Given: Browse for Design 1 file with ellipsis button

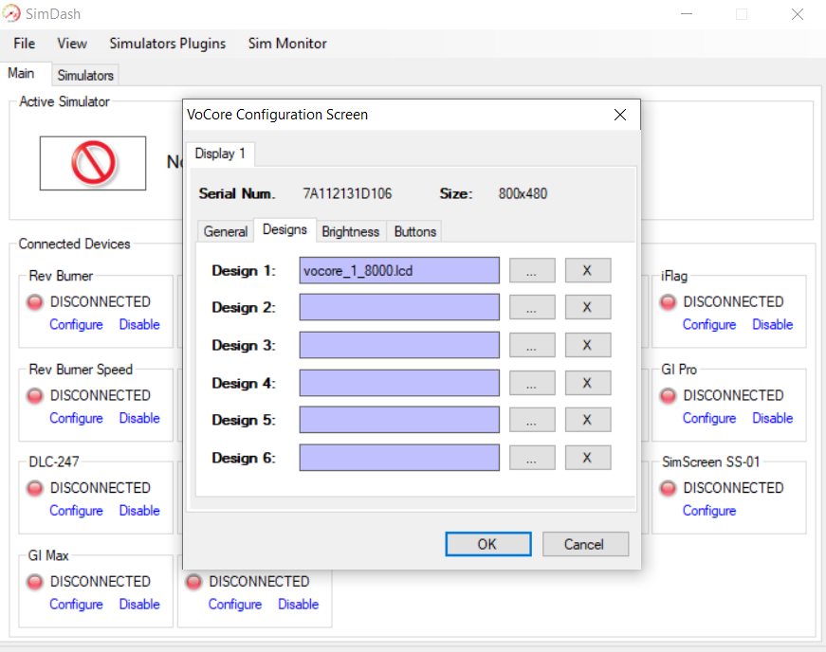Looking at the screenshot, I should tap(532, 270).
